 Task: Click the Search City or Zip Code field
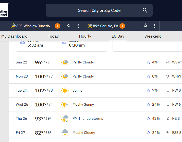[x=99, y=10]
